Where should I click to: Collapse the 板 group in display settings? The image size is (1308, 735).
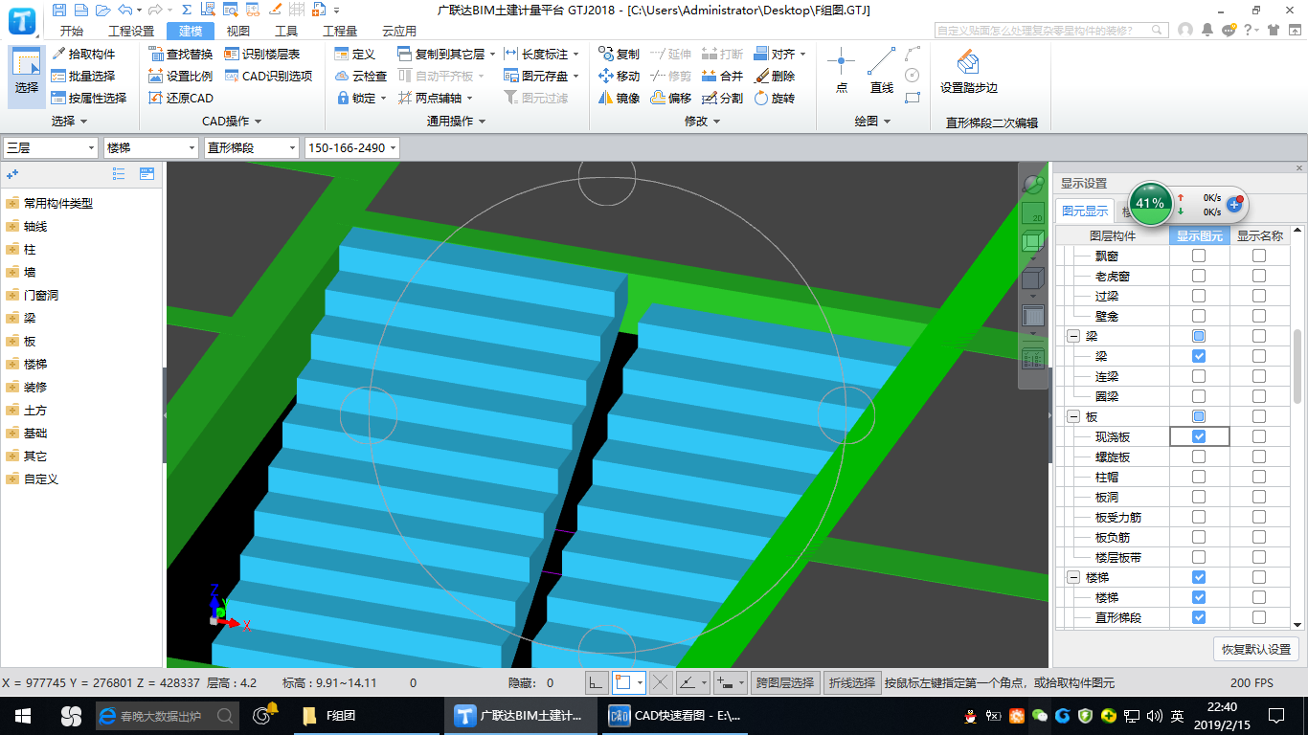coord(1072,416)
